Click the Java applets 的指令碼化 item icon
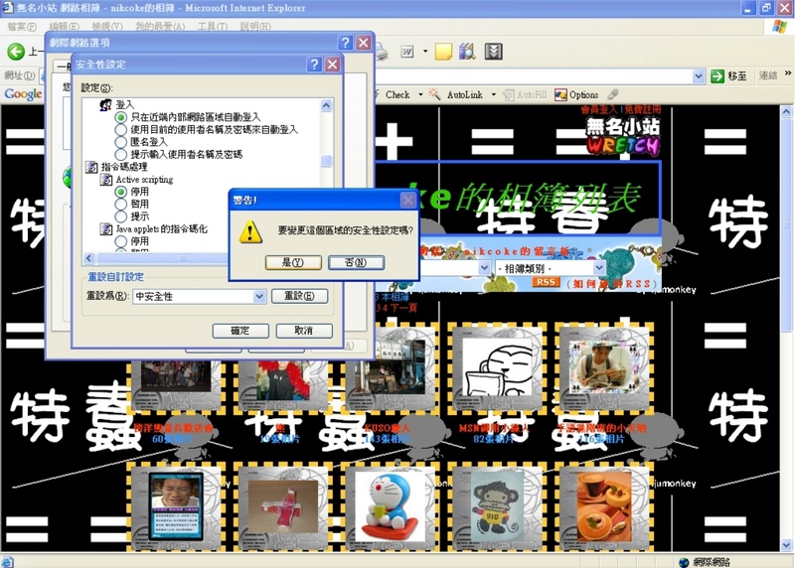The width and height of the screenshot is (795, 568). click(x=106, y=229)
